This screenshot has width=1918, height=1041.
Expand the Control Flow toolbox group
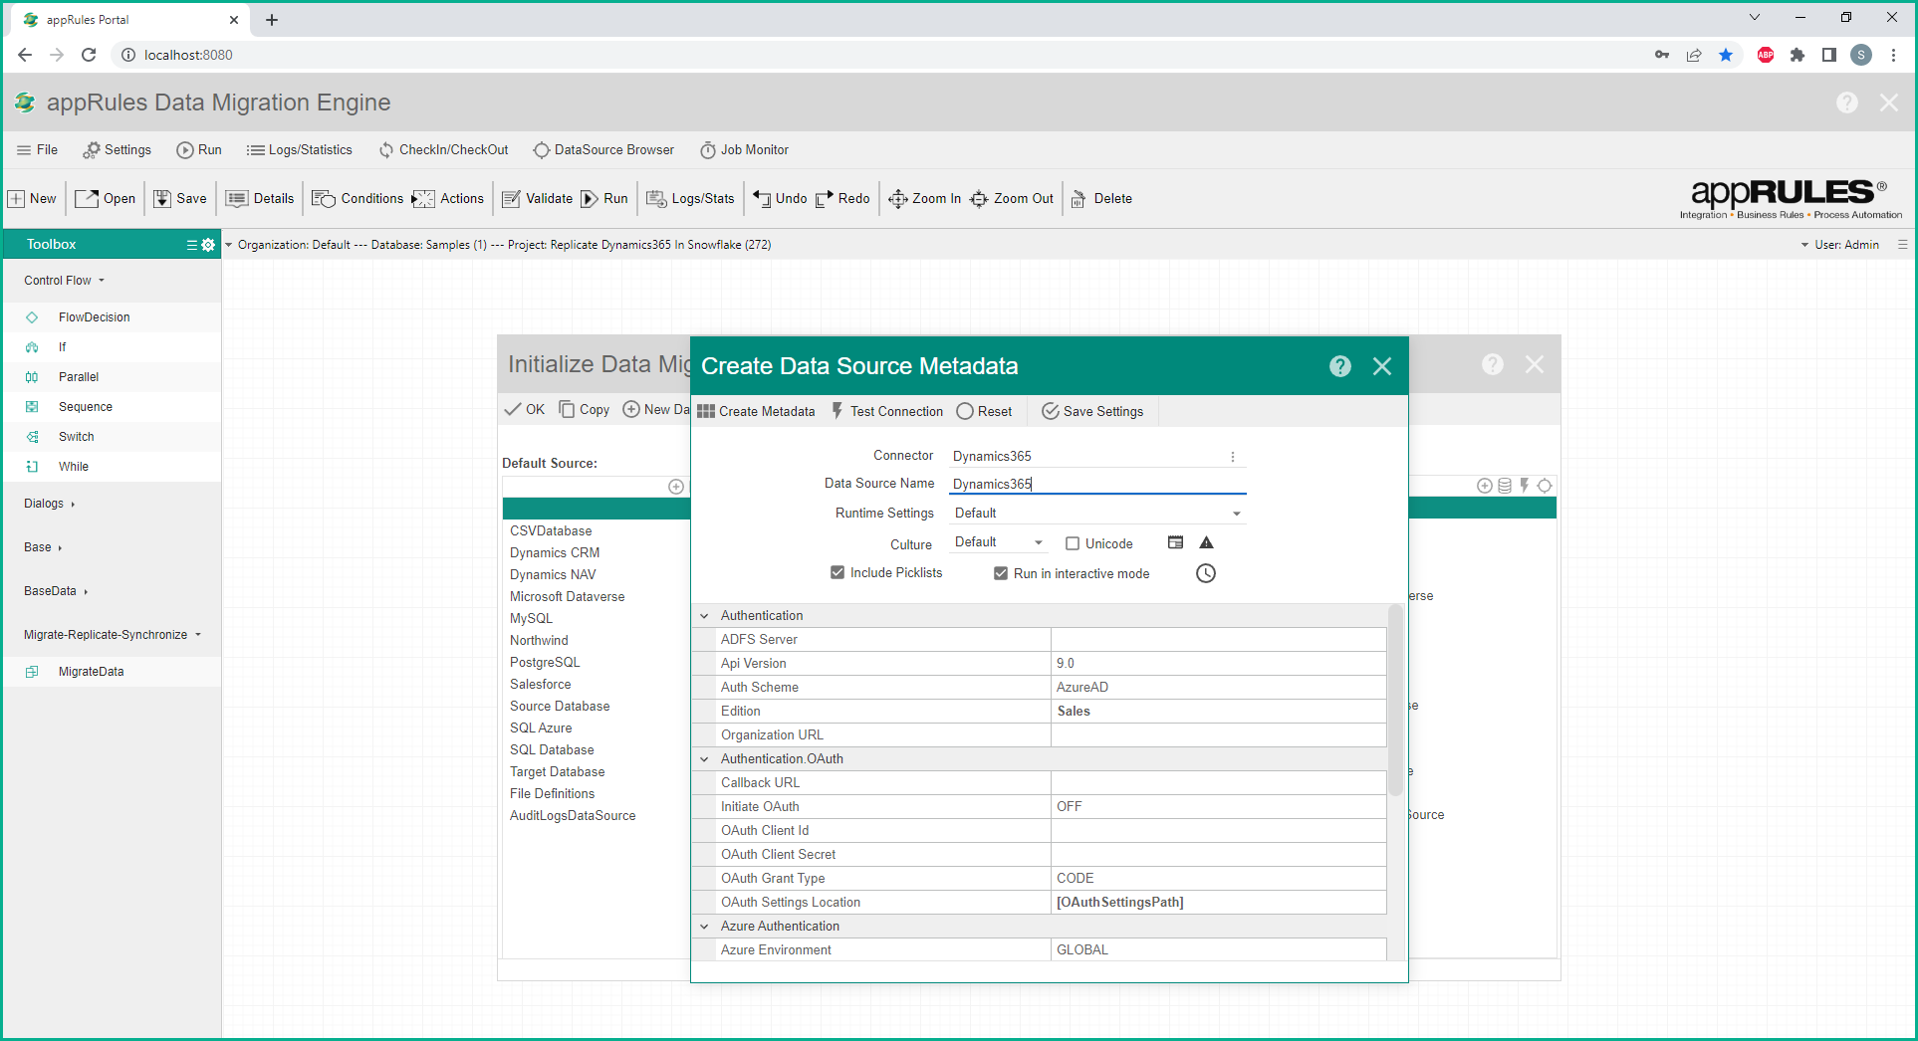tap(65, 281)
